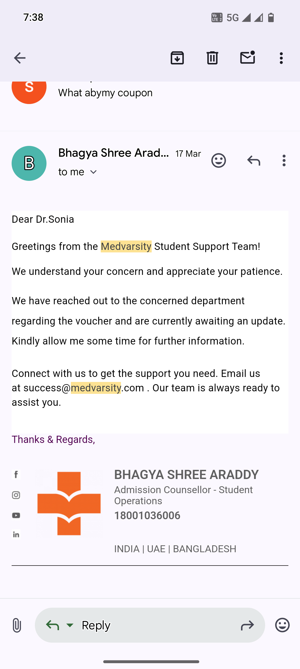Go back using the back arrow
The width and height of the screenshot is (300, 669).
pos(20,58)
